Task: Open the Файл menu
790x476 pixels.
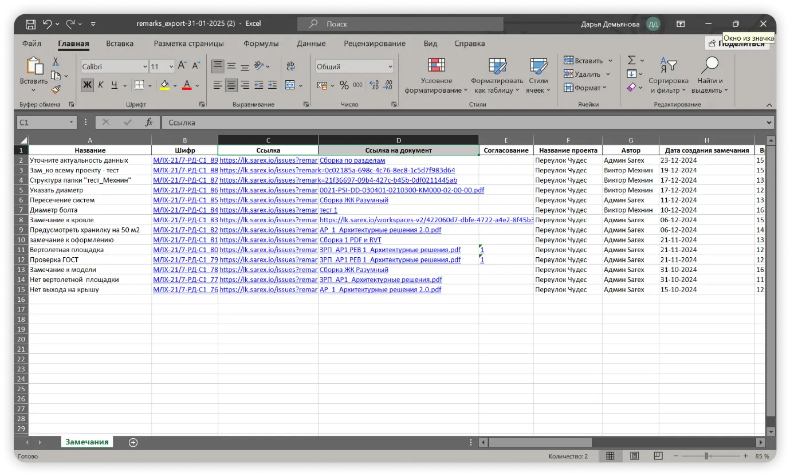Action: 32,44
